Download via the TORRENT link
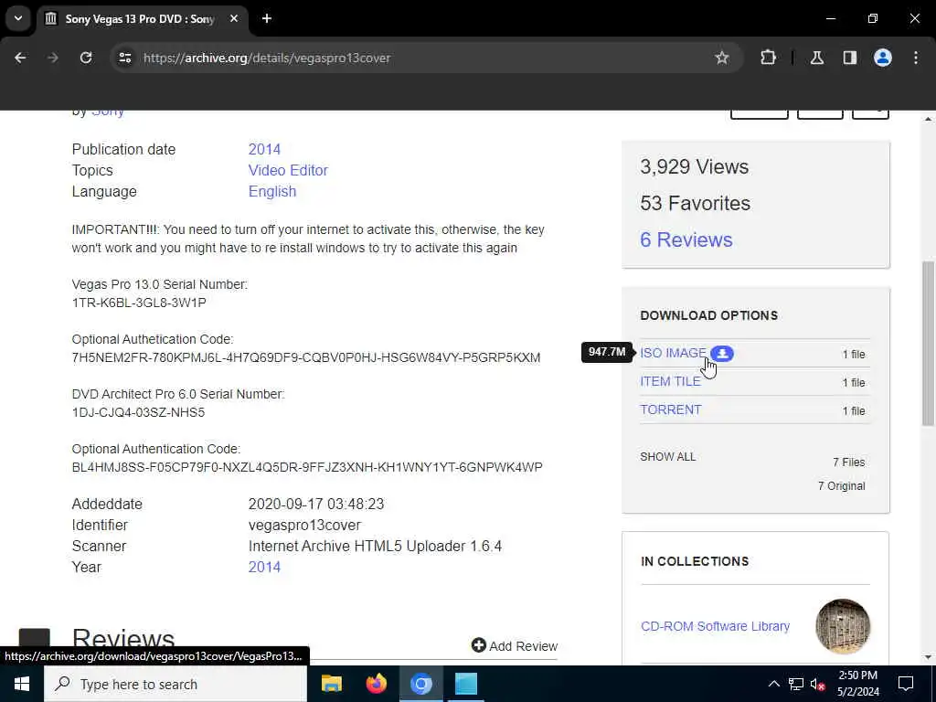This screenshot has width=936, height=702. [670, 409]
